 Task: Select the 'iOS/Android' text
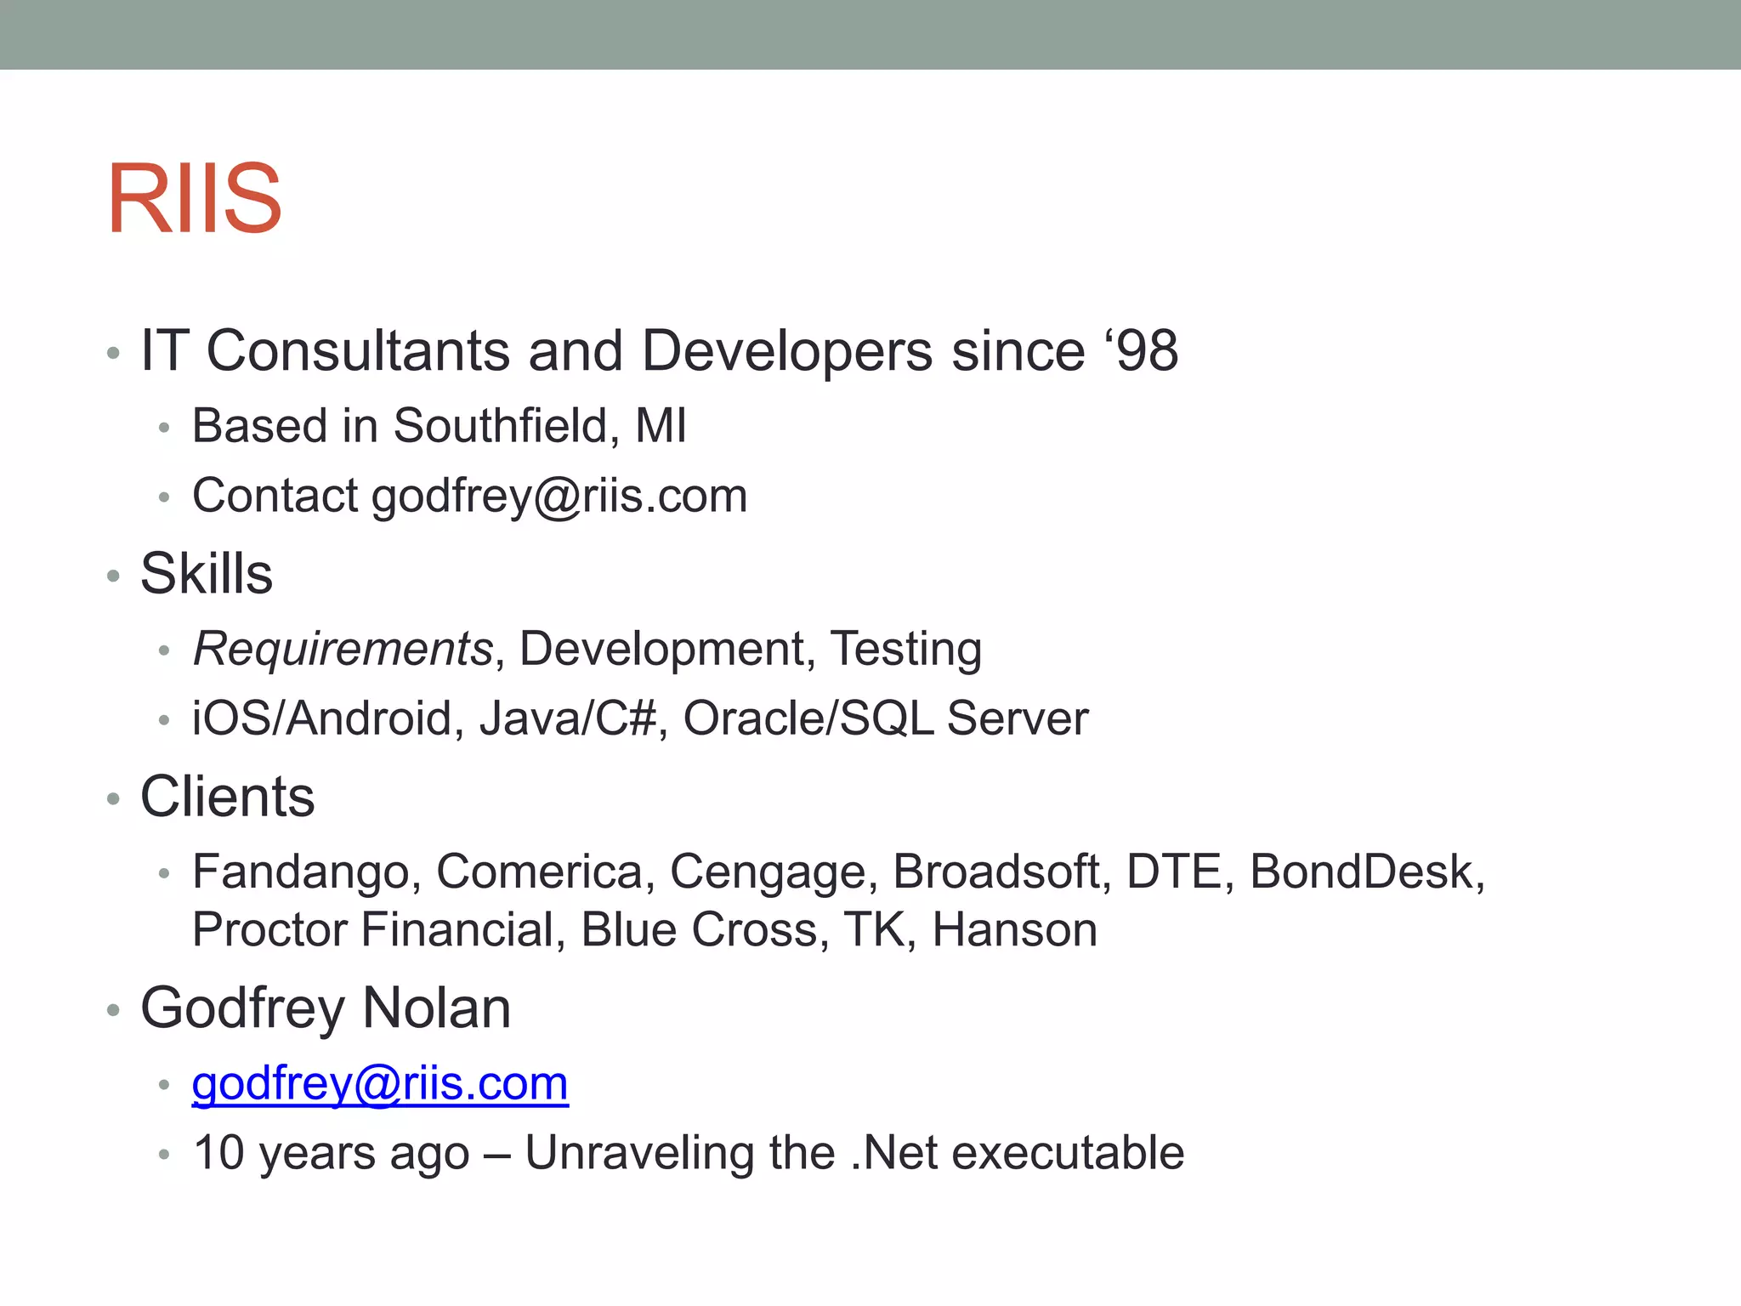click(321, 718)
